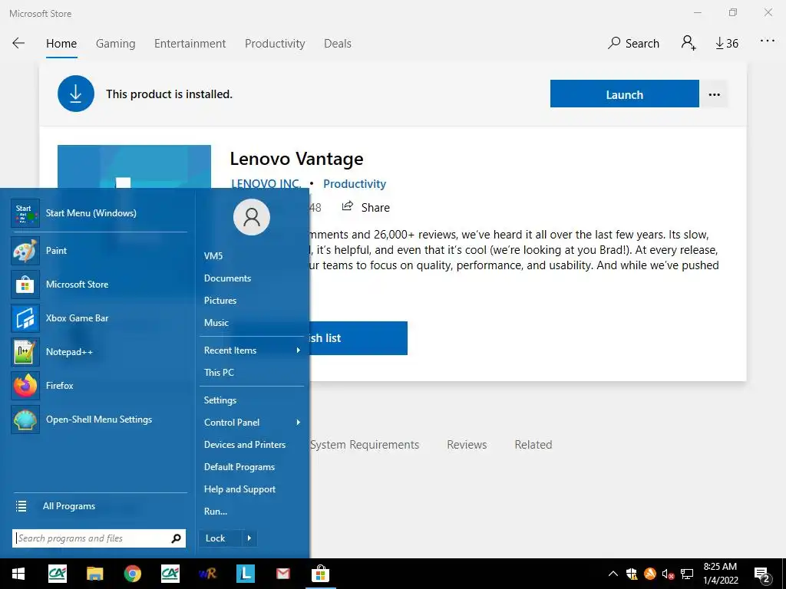The image size is (786, 589).
Task: View the 36 pending downloads
Action: pos(727,44)
